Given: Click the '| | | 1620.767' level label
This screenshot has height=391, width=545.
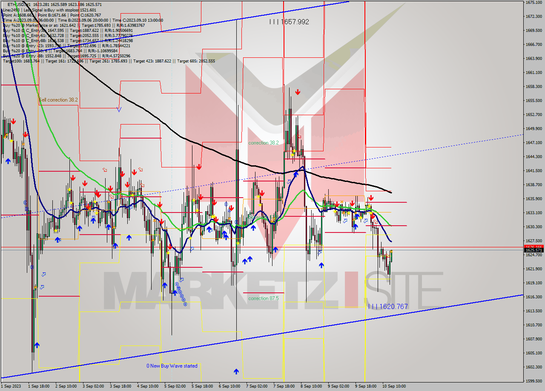Looking at the screenshot, I should (388, 306).
